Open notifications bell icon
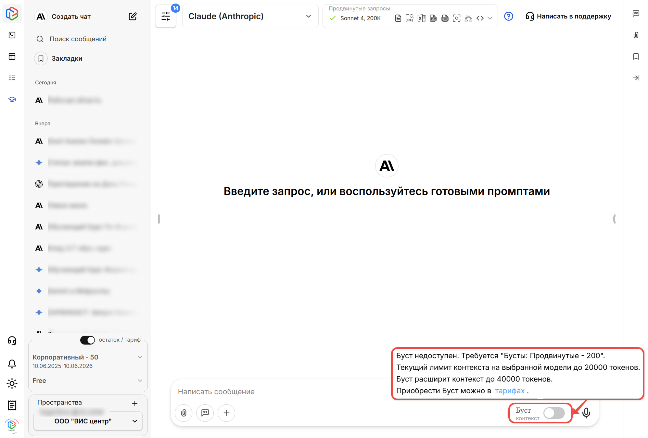 [x=12, y=363]
